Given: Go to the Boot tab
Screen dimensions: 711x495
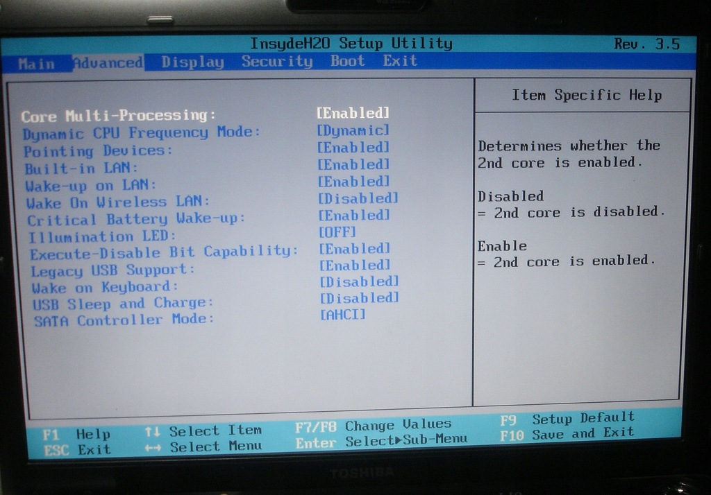Looking at the screenshot, I should point(347,61).
